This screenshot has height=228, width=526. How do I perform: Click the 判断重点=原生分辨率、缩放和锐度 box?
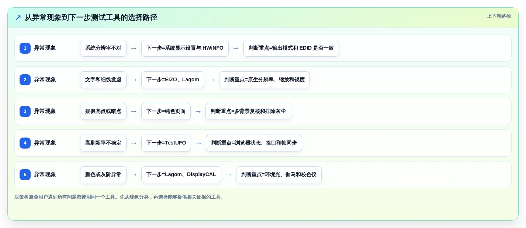[264, 80]
